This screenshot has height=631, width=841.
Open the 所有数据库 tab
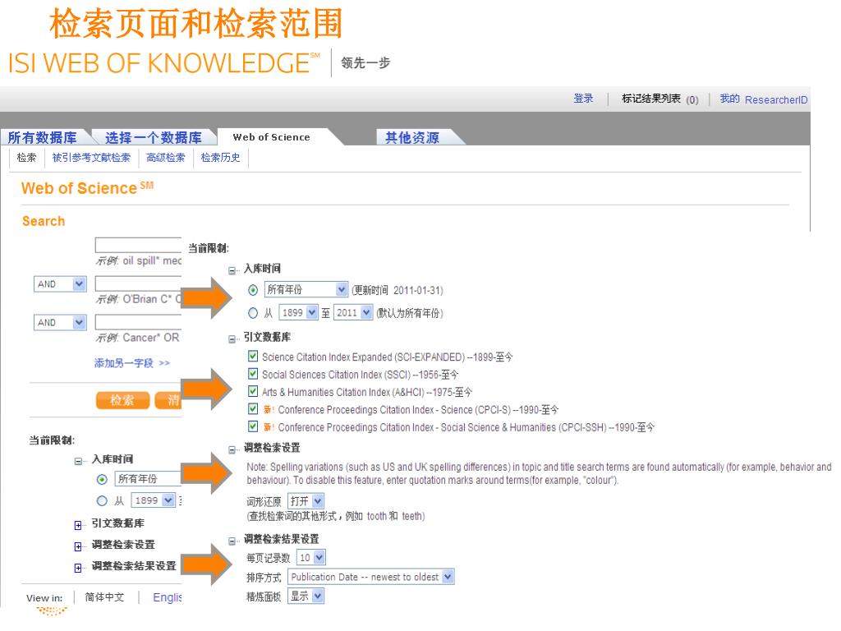click(43, 137)
